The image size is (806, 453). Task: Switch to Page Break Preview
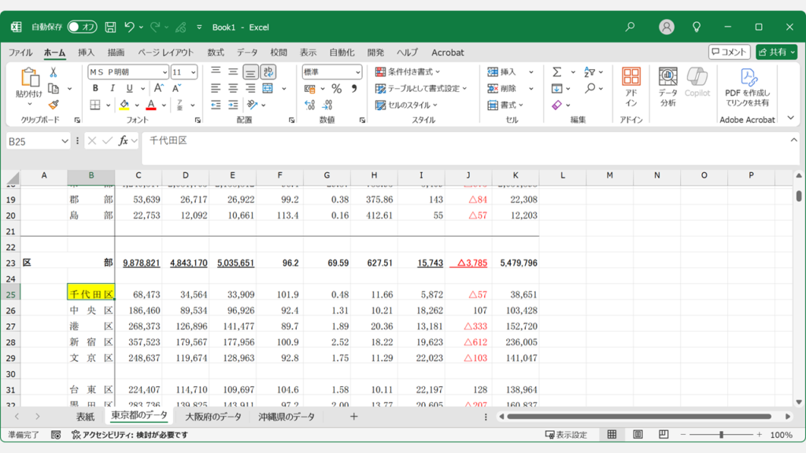(x=664, y=434)
